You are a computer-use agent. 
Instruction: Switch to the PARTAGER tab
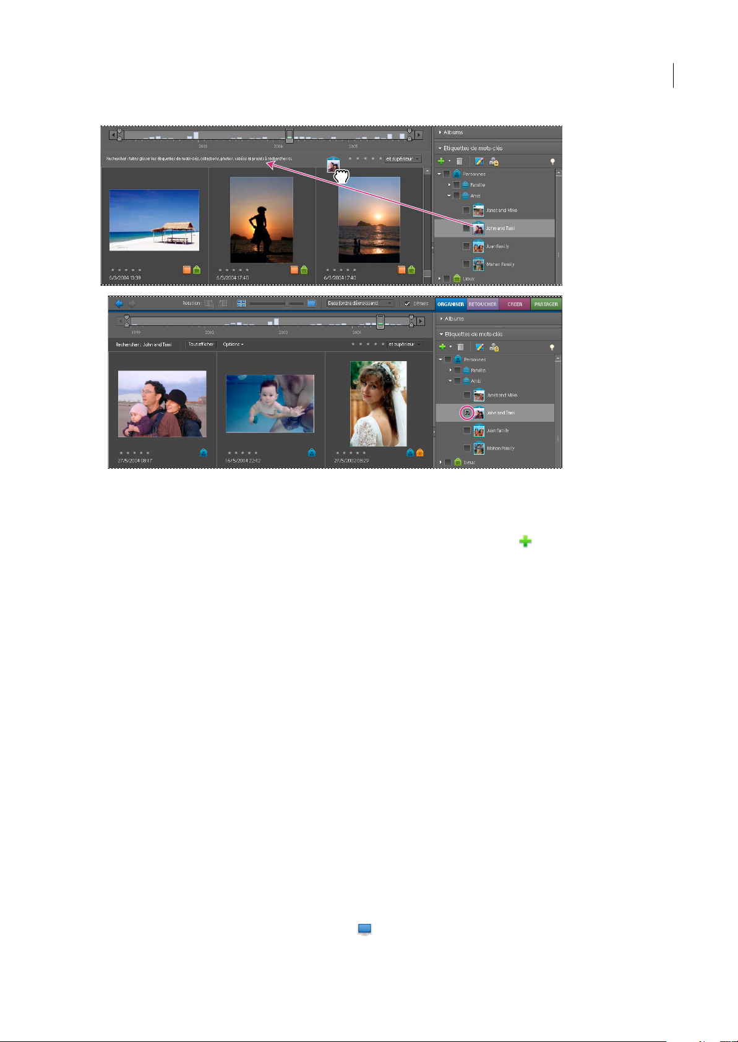546,304
